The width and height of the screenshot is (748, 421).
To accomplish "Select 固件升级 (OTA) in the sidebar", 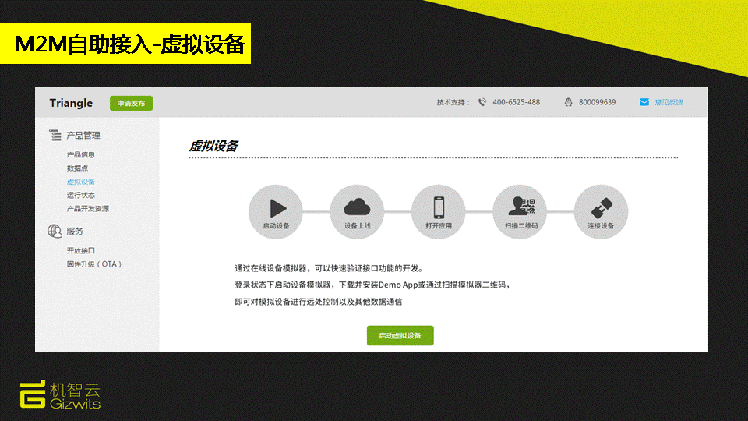I will pyautogui.click(x=94, y=264).
